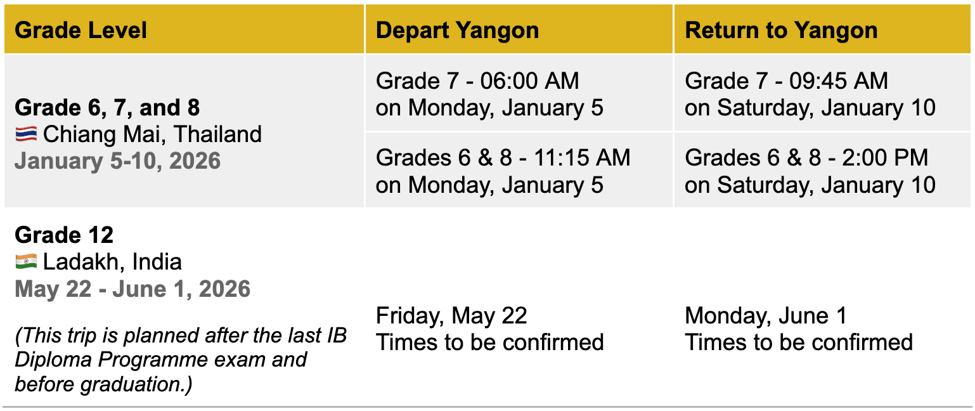
Task: Select the Depart Yangon column header
Action: (457, 30)
